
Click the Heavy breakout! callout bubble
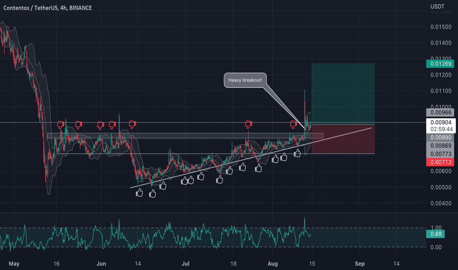[245, 80]
